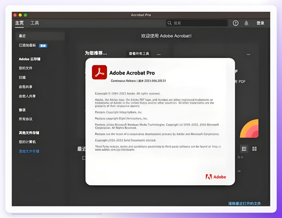This screenshot has width=282, height=218.
Task: Open 由他人共享 in the sidebar
Action: pos(27,96)
